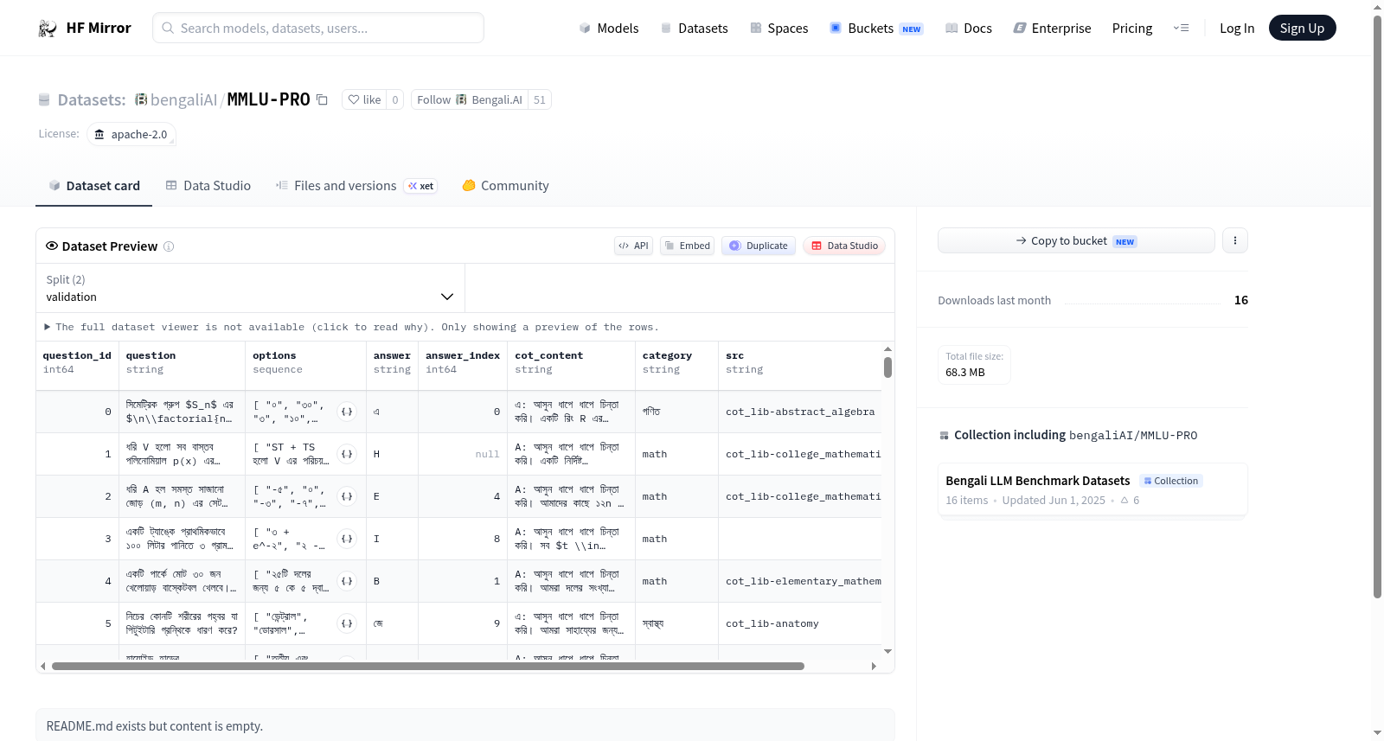Image resolution: width=1384 pixels, height=741 pixels.
Task: Open the Split validation dropdown
Action: [251, 288]
